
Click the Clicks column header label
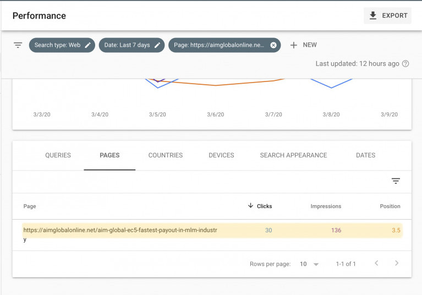pyautogui.click(x=264, y=206)
